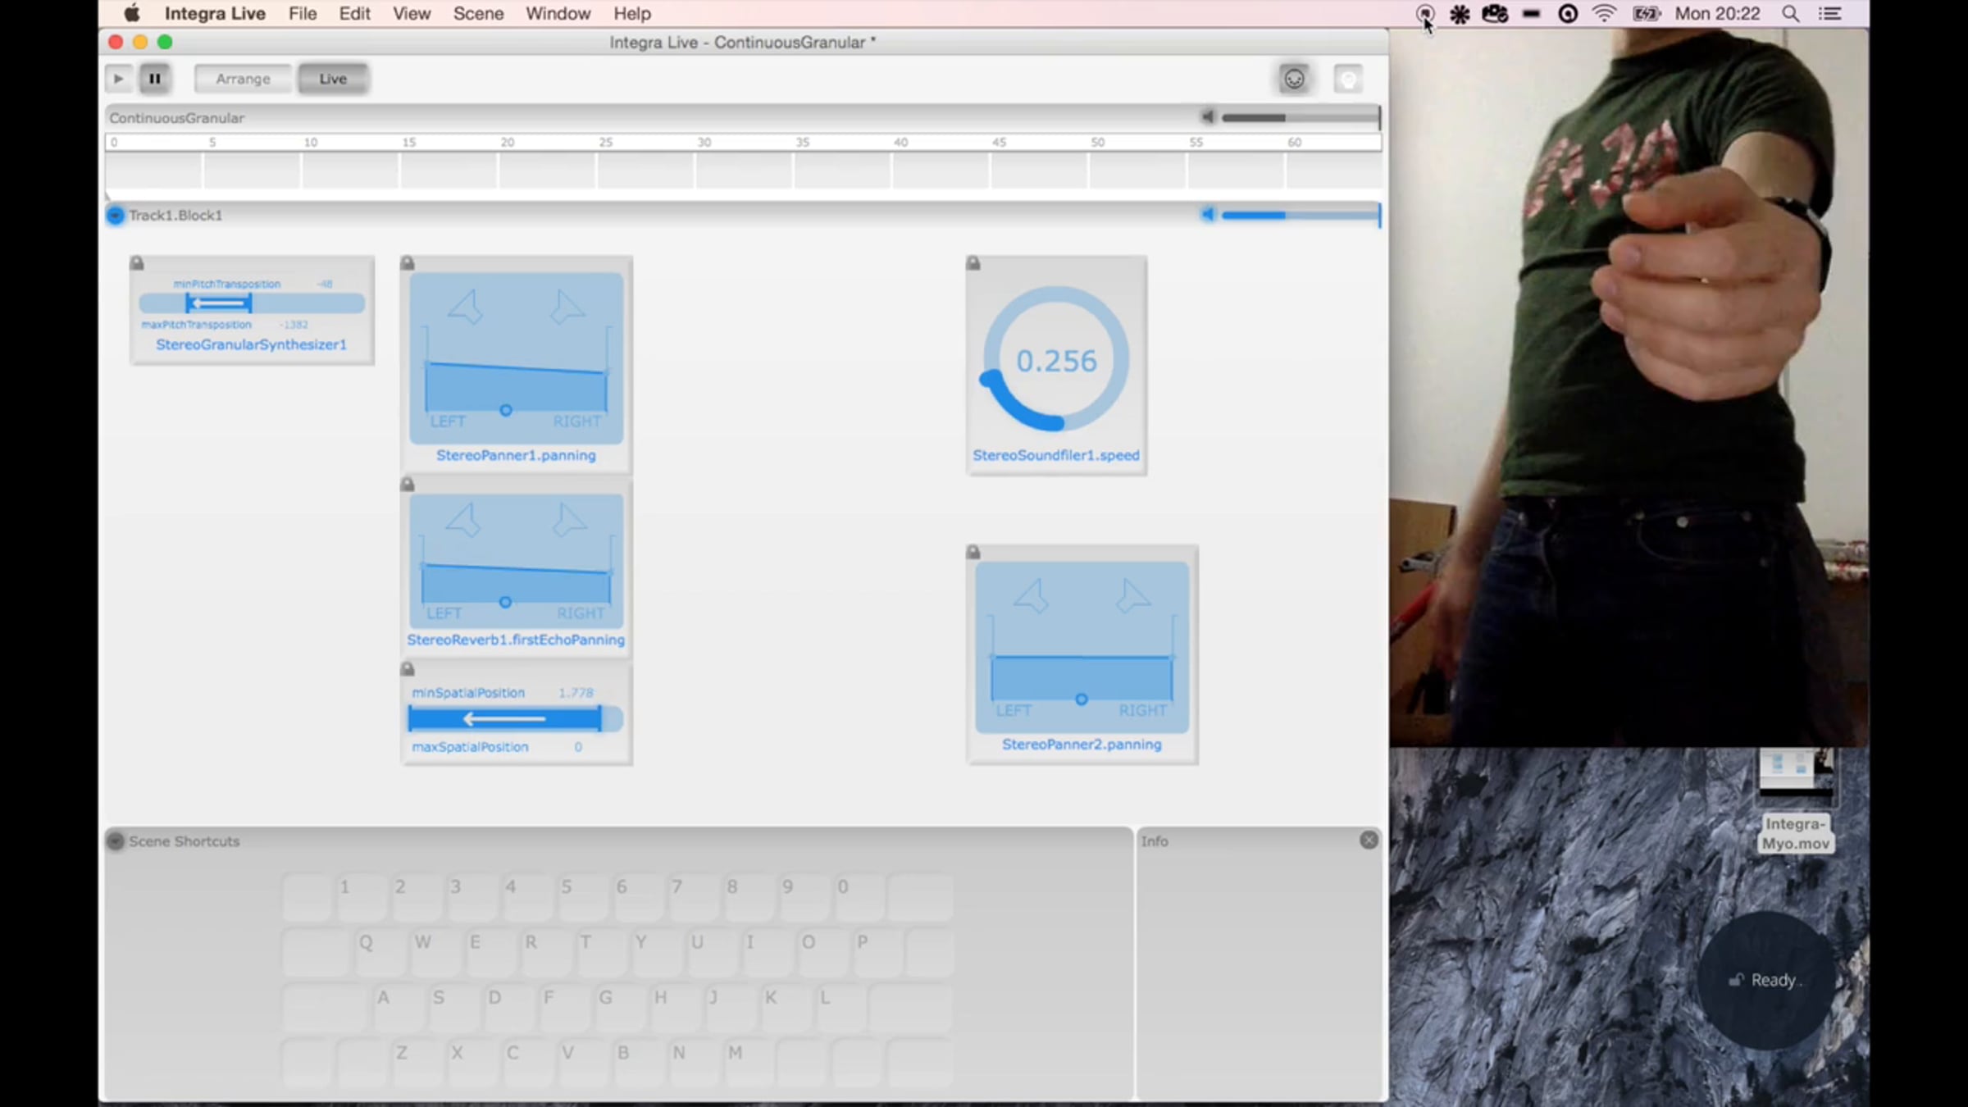1968x1107 pixels.
Task: Open Spotlight search from the menu bar
Action: pos(1791,14)
